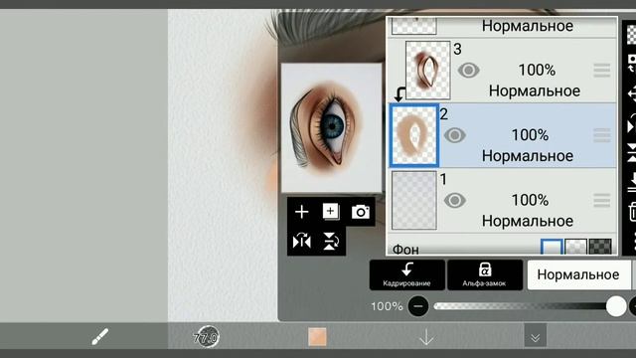Screen dimensions: 636x358
Task: Grab reorder handle of layer 3
Action: click(601, 71)
